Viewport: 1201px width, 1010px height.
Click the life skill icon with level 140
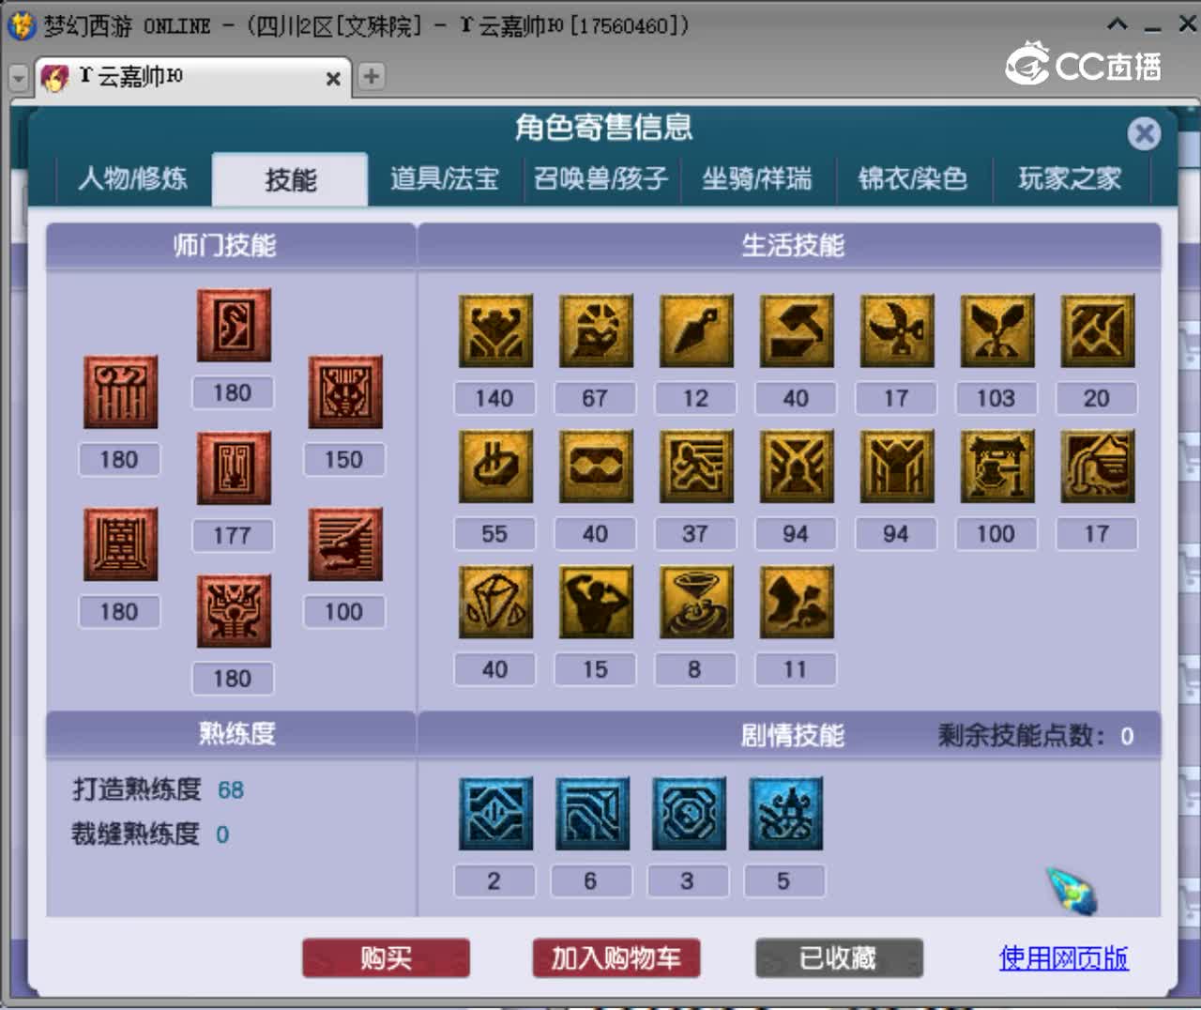coord(495,330)
